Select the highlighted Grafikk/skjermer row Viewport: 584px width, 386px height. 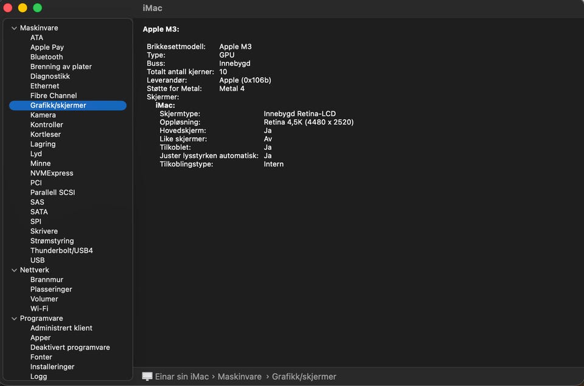pos(68,105)
